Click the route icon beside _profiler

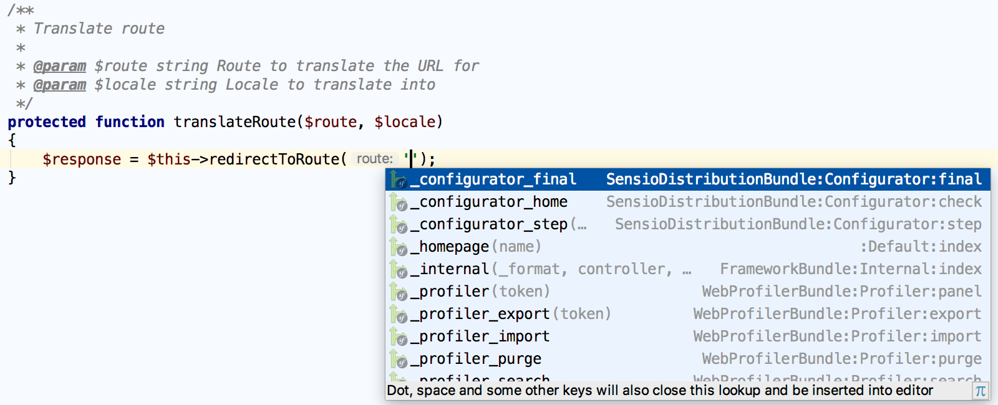tap(399, 292)
